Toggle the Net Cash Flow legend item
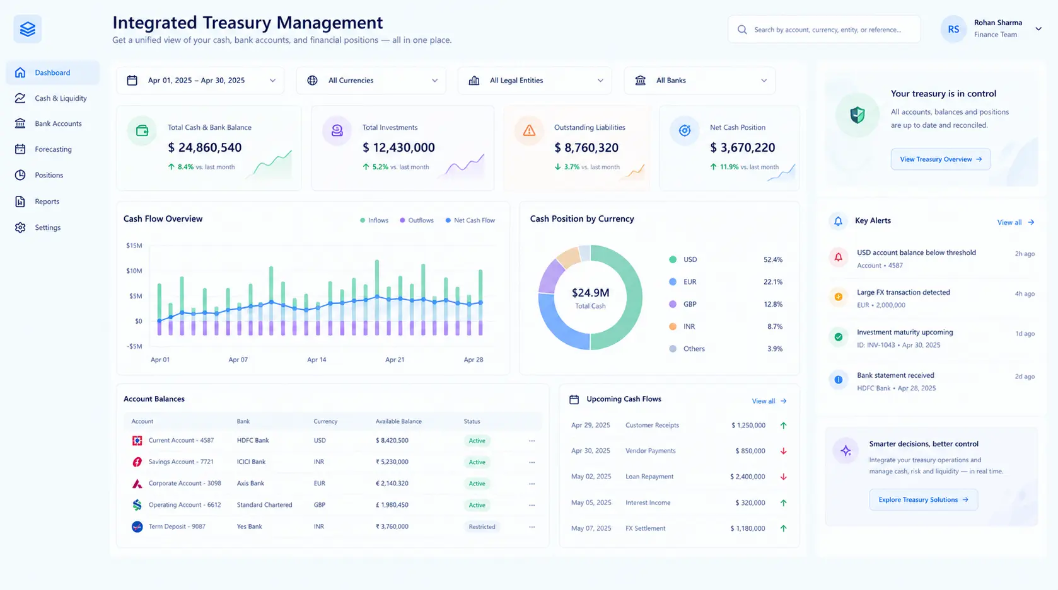Viewport: 1058px width, 590px height. [x=470, y=220]
